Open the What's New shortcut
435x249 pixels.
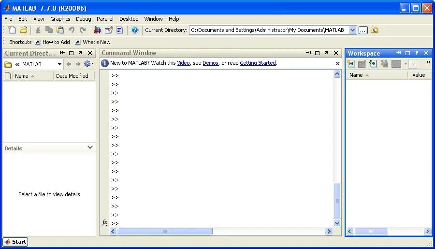click(x=93, y=42)
